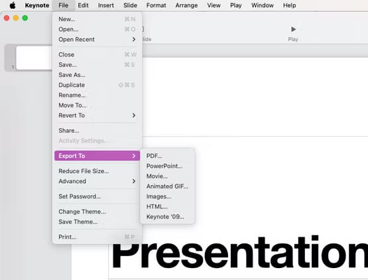The width and height of the screenshot is (368, 280).
Task: Choose Change Theme…
Action: point(97,212)
